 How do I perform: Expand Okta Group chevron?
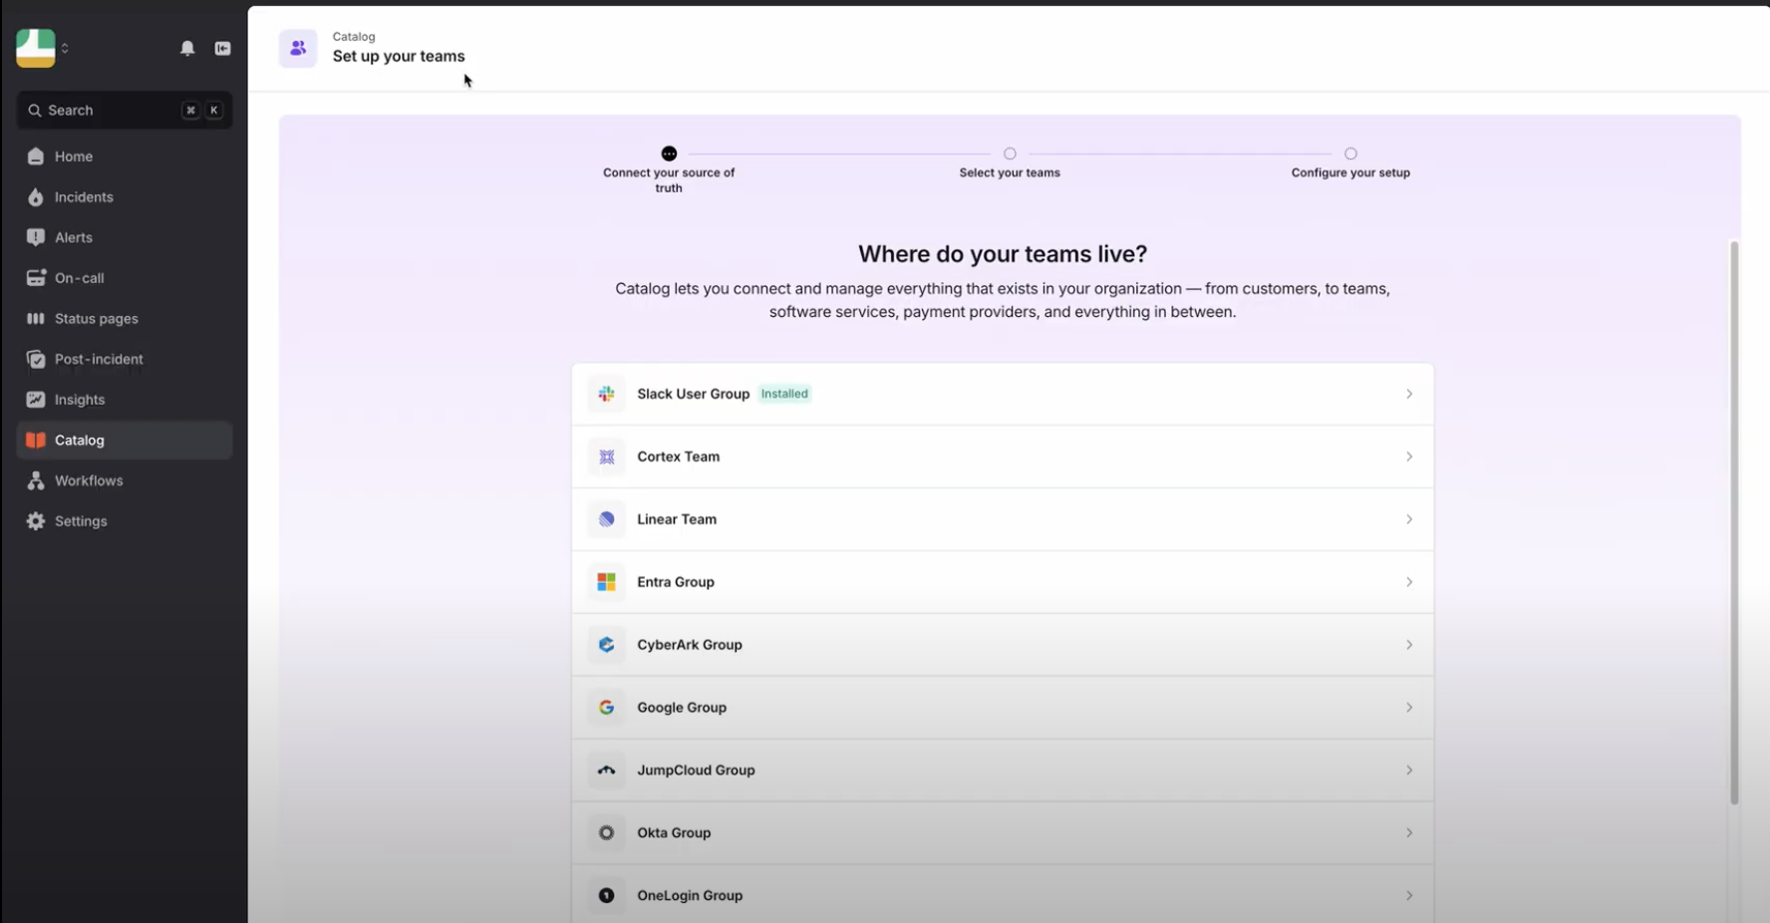[1409, 833]
